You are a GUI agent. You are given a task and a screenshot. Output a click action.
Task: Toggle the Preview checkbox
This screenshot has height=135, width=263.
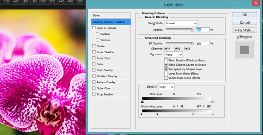click(238, 37)
